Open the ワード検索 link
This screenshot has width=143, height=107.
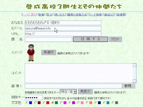(95, 15)
